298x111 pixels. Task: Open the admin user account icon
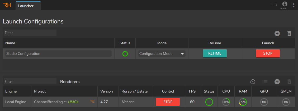coord(285,4)
